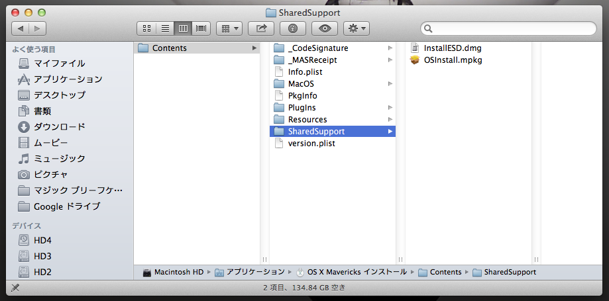Switch to Cover Flow view
This screenshot has height=301, width=609.
201,28
